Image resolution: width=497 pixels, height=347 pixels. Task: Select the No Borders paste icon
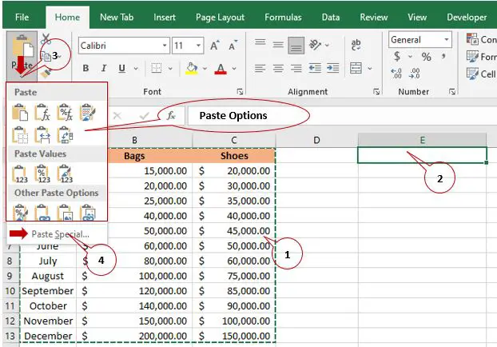(20, 135)
